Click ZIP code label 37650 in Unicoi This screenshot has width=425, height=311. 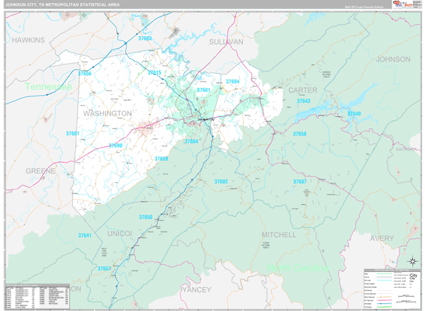click(145, 217)
